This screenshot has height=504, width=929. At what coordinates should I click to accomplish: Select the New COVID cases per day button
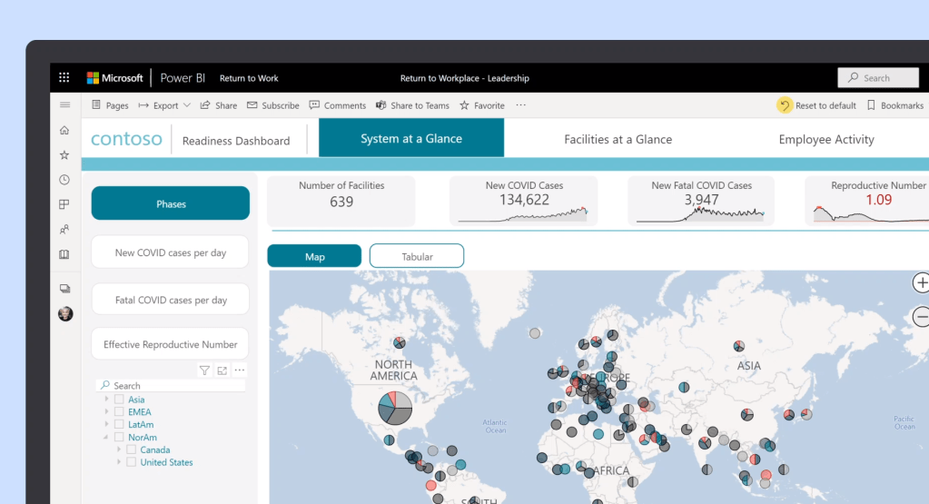click(170, 252)
